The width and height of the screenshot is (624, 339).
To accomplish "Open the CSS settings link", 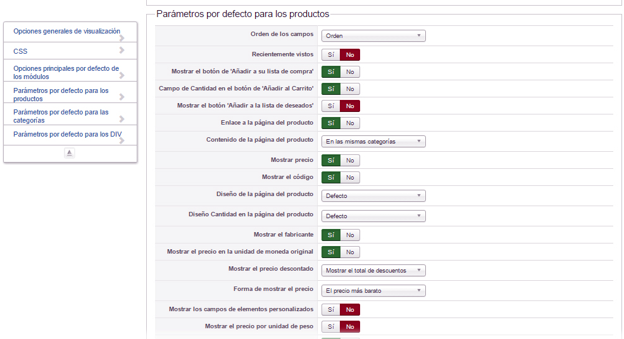I will [20, 51].
